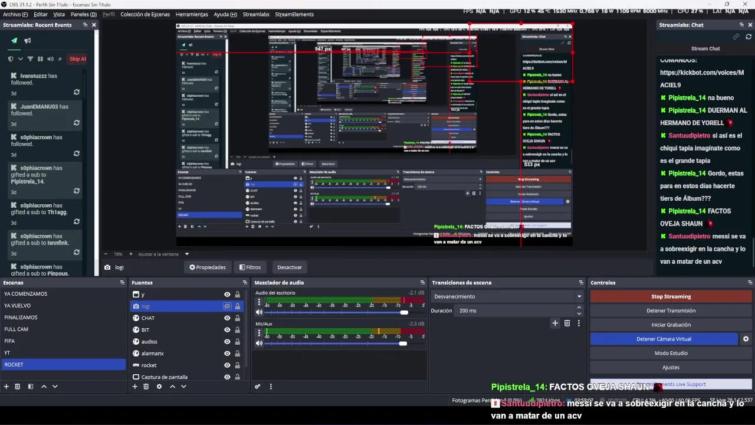
Task: Move the selected source up in Fuentes
Action: pos(172,387)
